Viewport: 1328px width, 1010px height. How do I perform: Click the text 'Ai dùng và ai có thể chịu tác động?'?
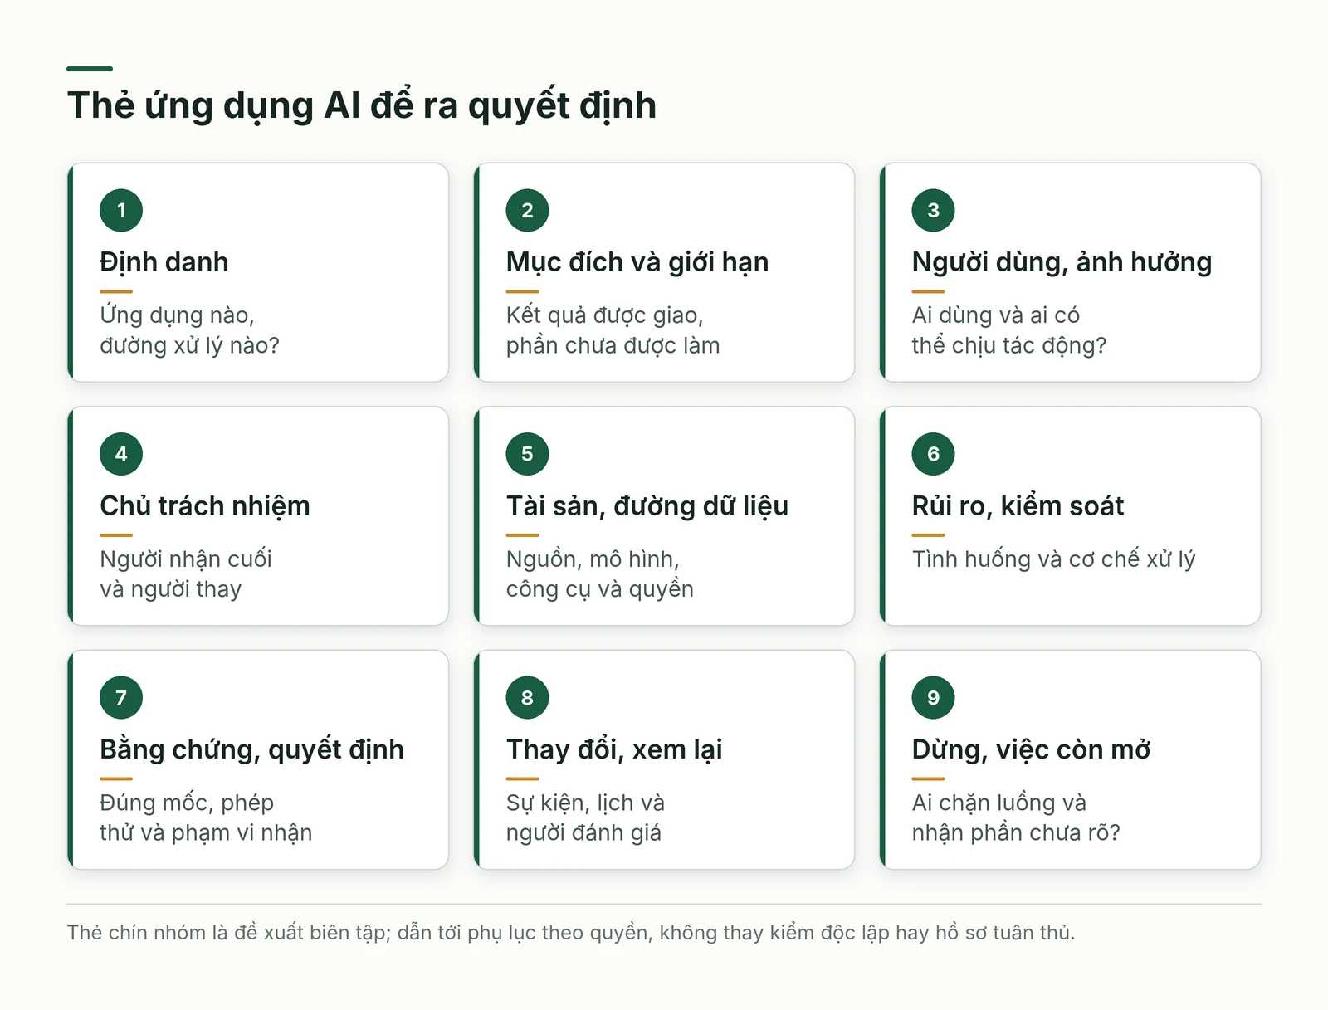click(1009, 330)
